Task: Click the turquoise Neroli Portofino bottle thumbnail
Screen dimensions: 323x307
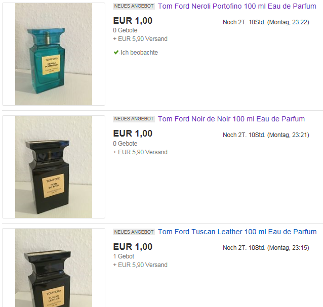Action: click(x=54, y=54)
